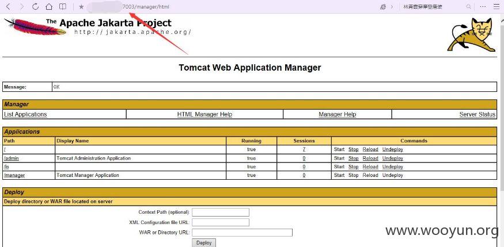Click the Display Name column header
Image resolution: width=504 pixels, height=247 pixels.
pyautogui.click(x=73, y=141)
